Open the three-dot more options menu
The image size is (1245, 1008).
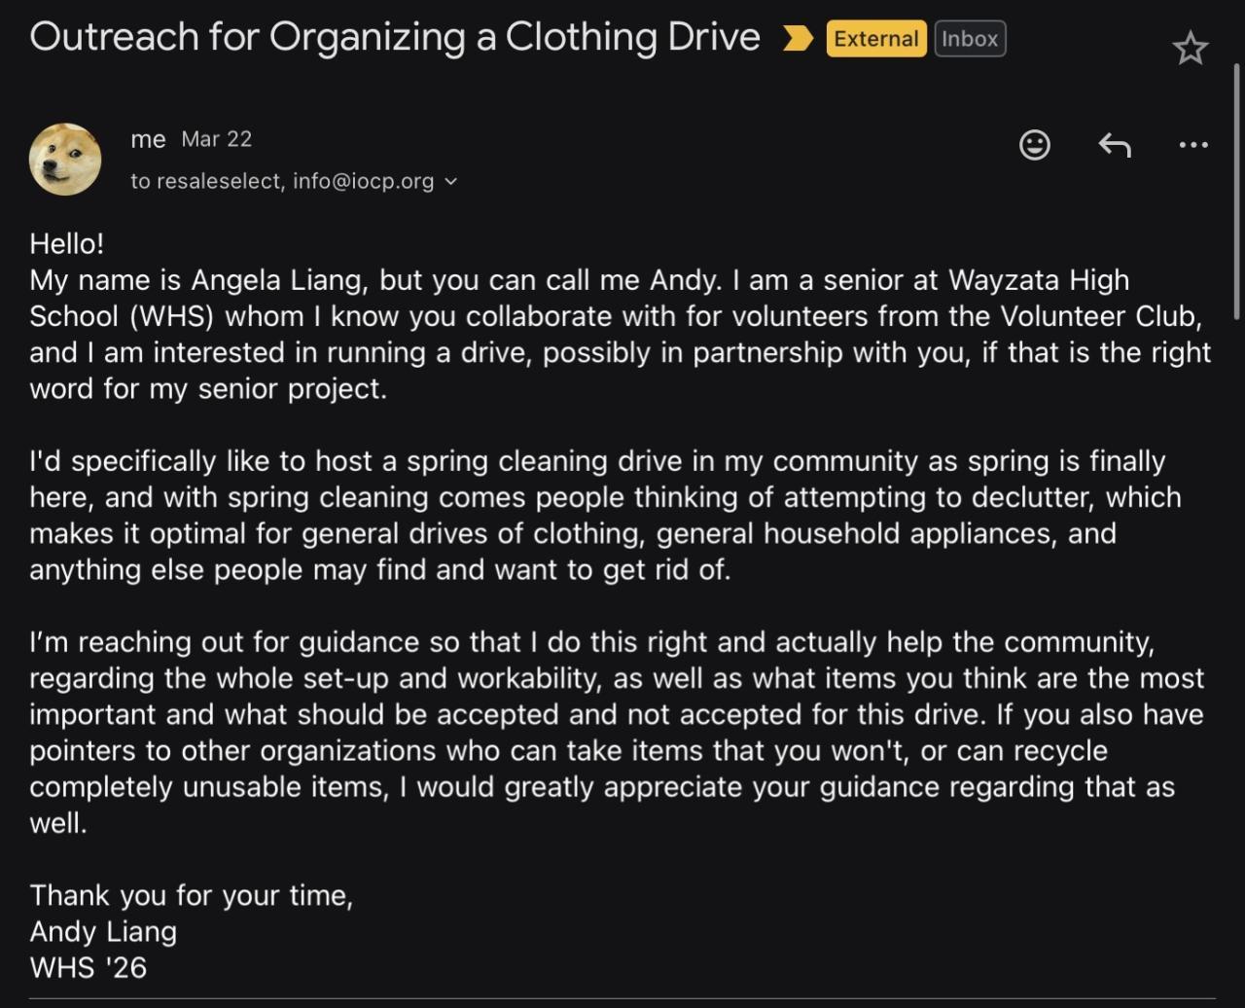1193,145
